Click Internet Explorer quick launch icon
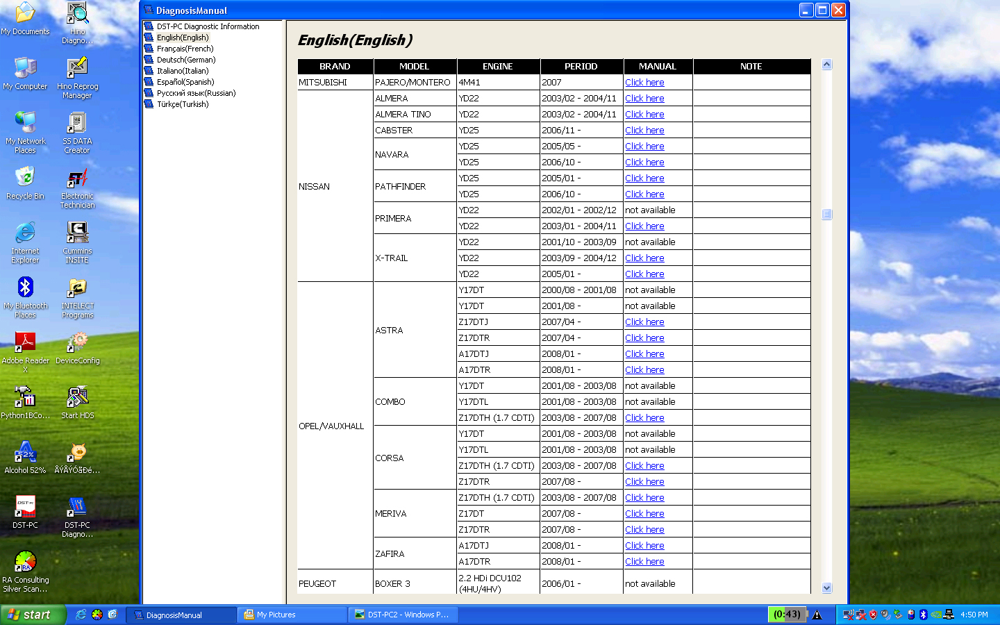This screenshot has width=1000, height=625. pos(81,615)
